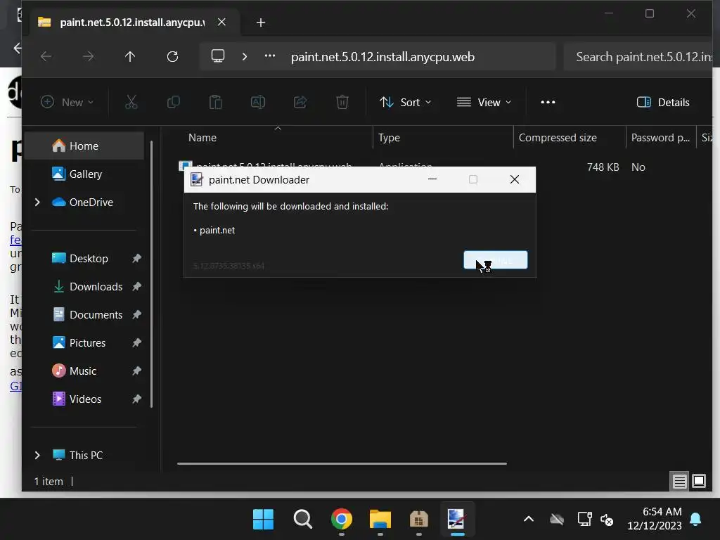The image size is (720, 540).
Task: Open the clock showing 6:54 AM
Action: pyautogui.click(x=655, y=519)
